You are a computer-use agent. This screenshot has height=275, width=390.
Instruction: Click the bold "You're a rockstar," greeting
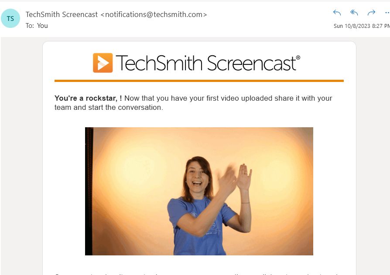(x=86, y=98)
